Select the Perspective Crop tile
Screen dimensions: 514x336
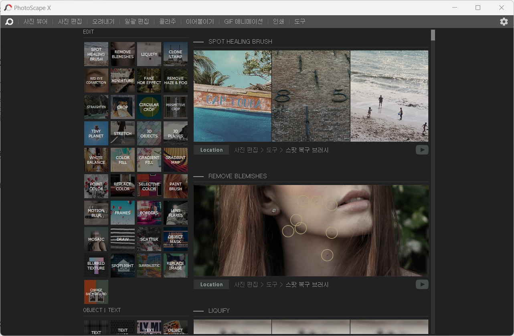click(176, 107)
